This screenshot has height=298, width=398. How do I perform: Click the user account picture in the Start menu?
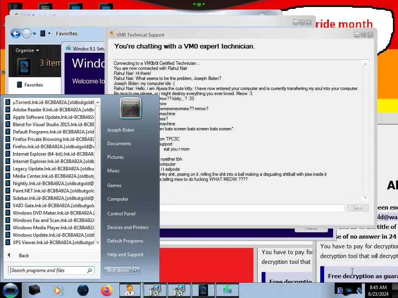click(130, 108)
